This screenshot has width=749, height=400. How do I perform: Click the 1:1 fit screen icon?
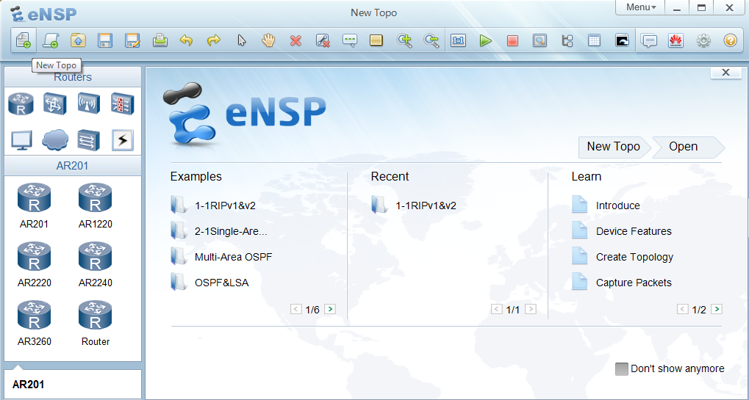[458, 40]
